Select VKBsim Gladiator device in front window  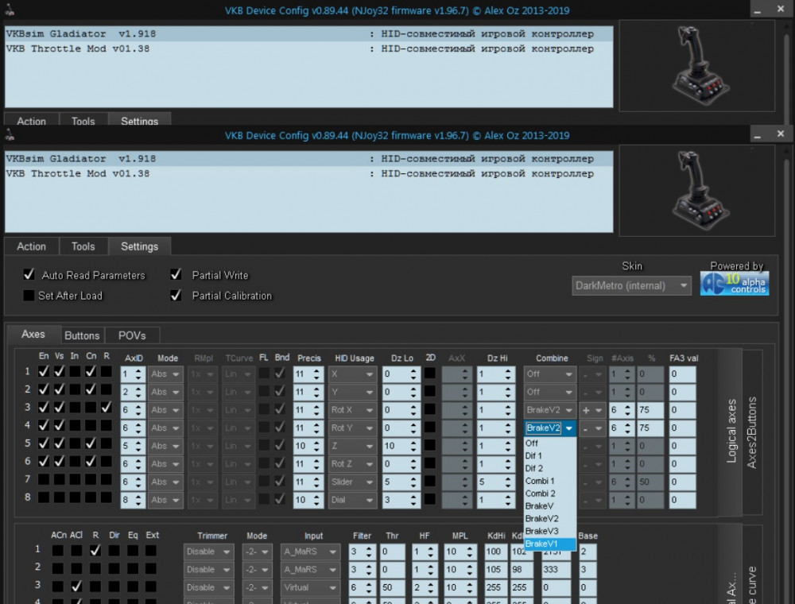pos(308,159)
